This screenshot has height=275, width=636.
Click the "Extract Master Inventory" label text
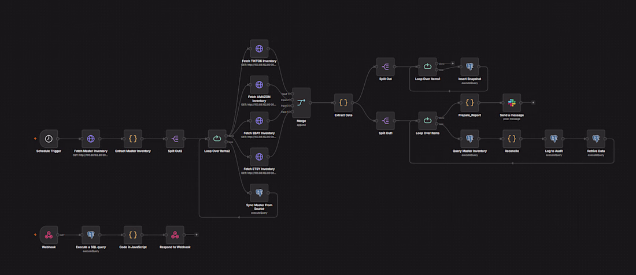tap(132, 151)
